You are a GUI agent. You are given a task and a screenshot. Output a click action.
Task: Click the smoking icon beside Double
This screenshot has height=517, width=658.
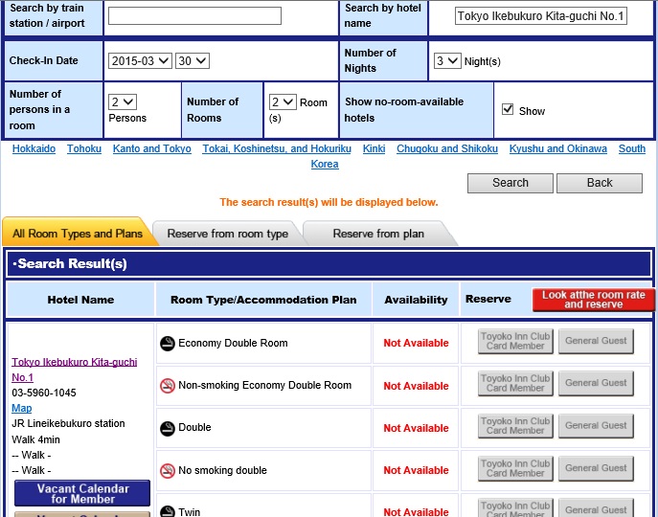[168, 429]
